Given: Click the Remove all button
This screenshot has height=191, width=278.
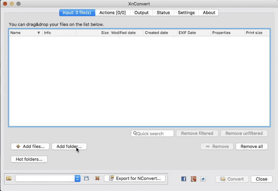Looking at the screenshot, I should click(252, 147).
